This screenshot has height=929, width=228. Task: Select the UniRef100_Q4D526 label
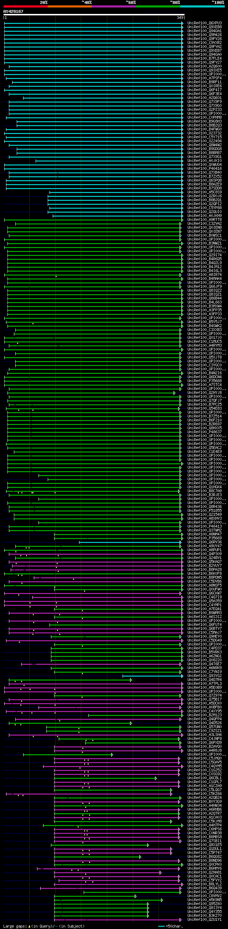(204, 723)
